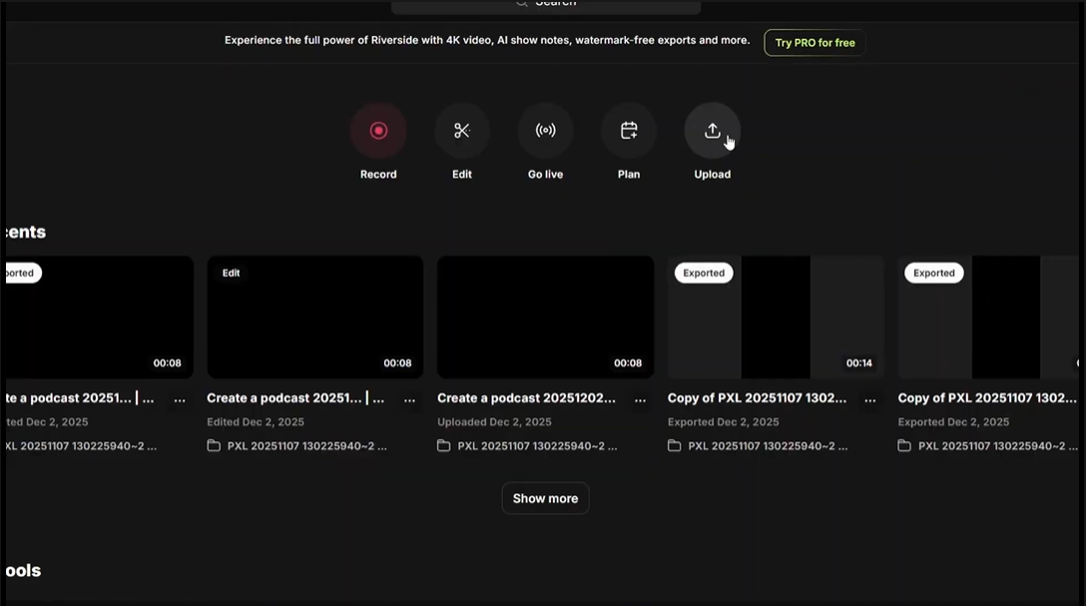Click the Go live broadcast icon
Screen dimensions: 1086x606
click(x=545, y=131)
